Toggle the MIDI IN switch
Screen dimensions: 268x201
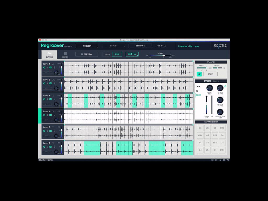(165, 46)
